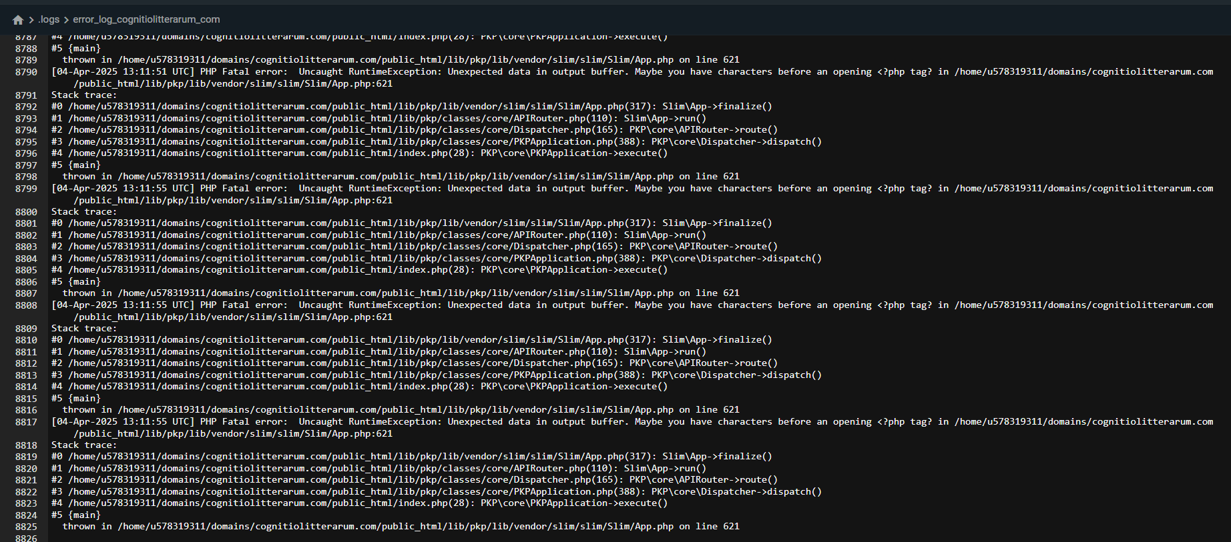Click line number 8809
Viewport: 1231px width, 542px height.
27,329
